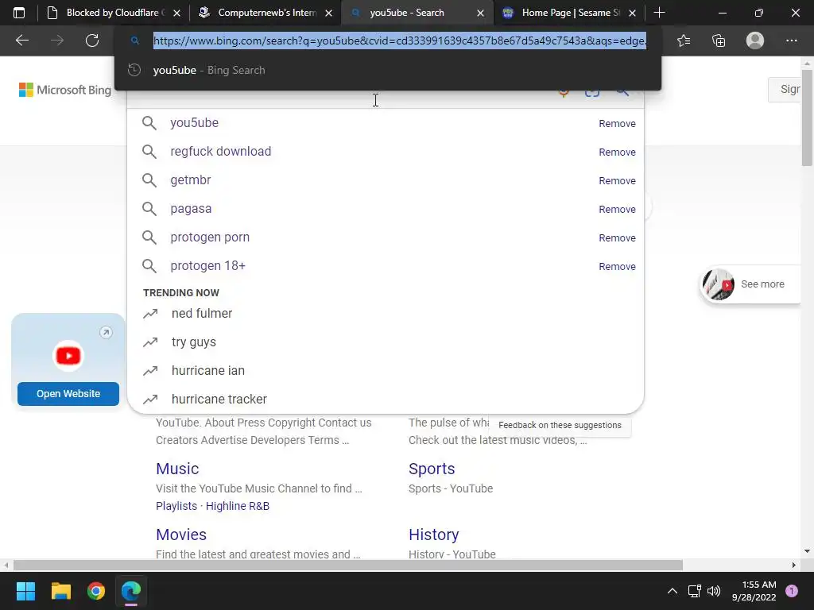Close the Computernewb's Internet tab

328,13
